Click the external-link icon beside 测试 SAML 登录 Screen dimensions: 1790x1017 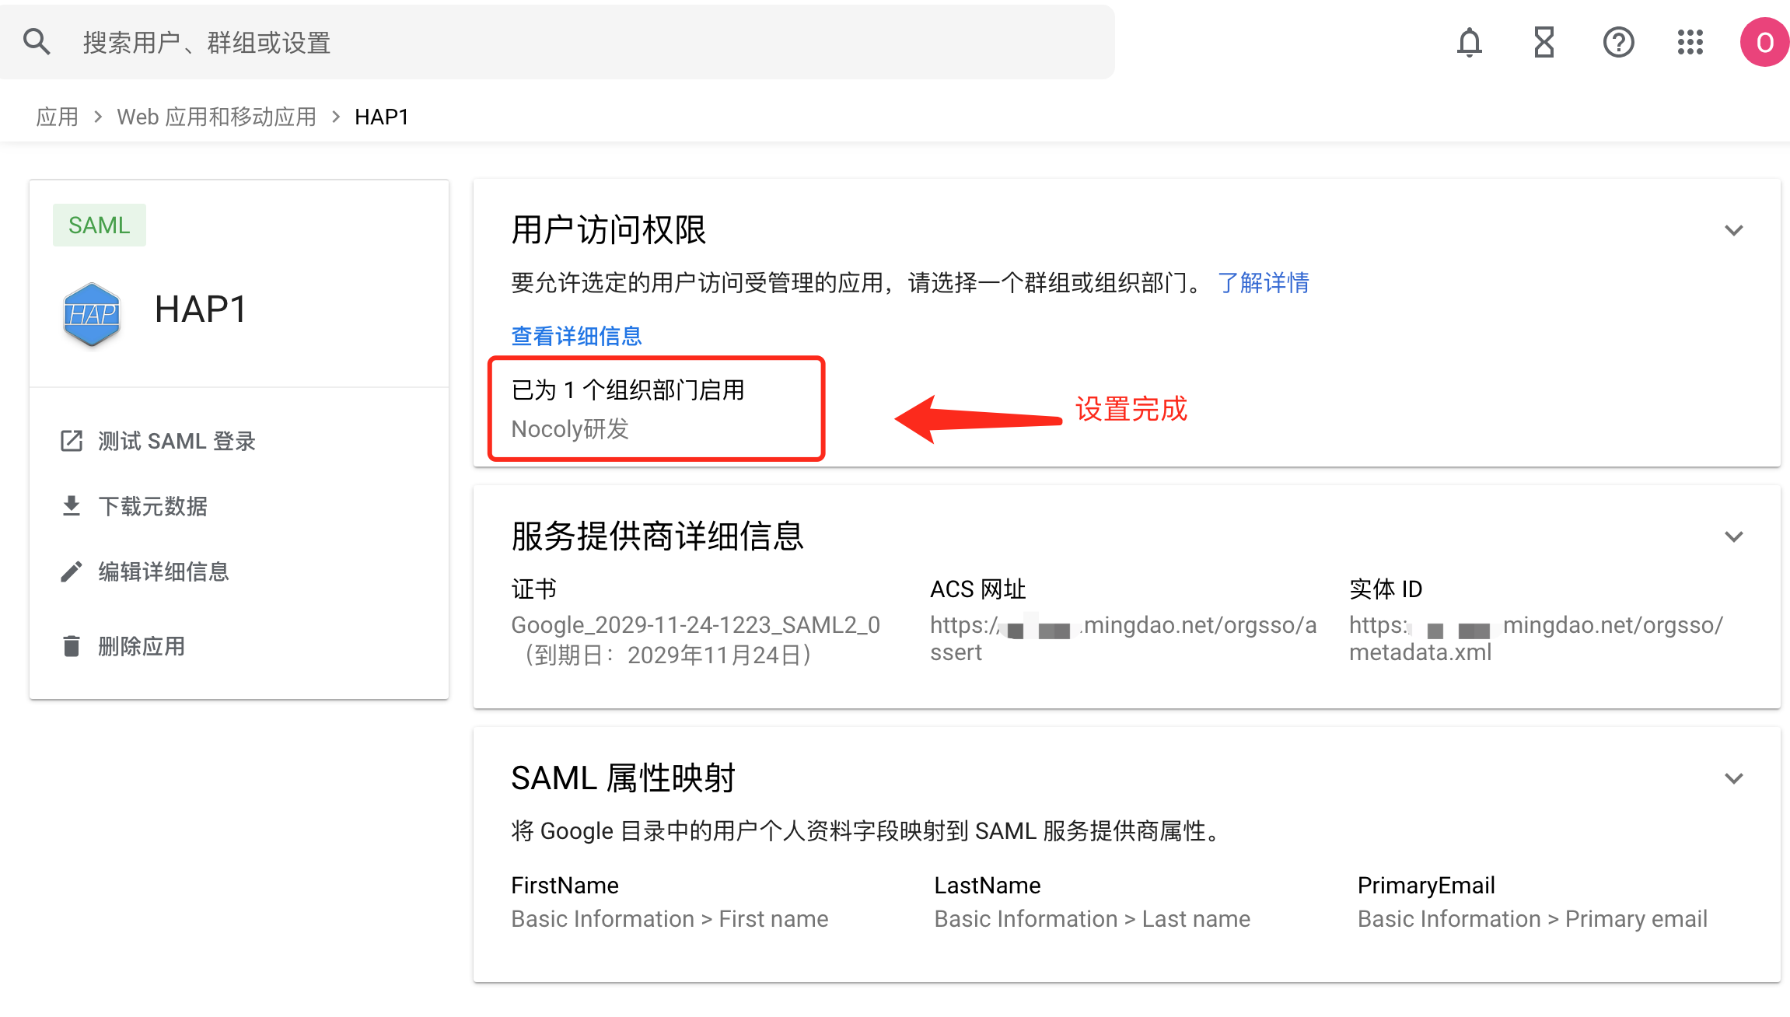pos(72,441)
